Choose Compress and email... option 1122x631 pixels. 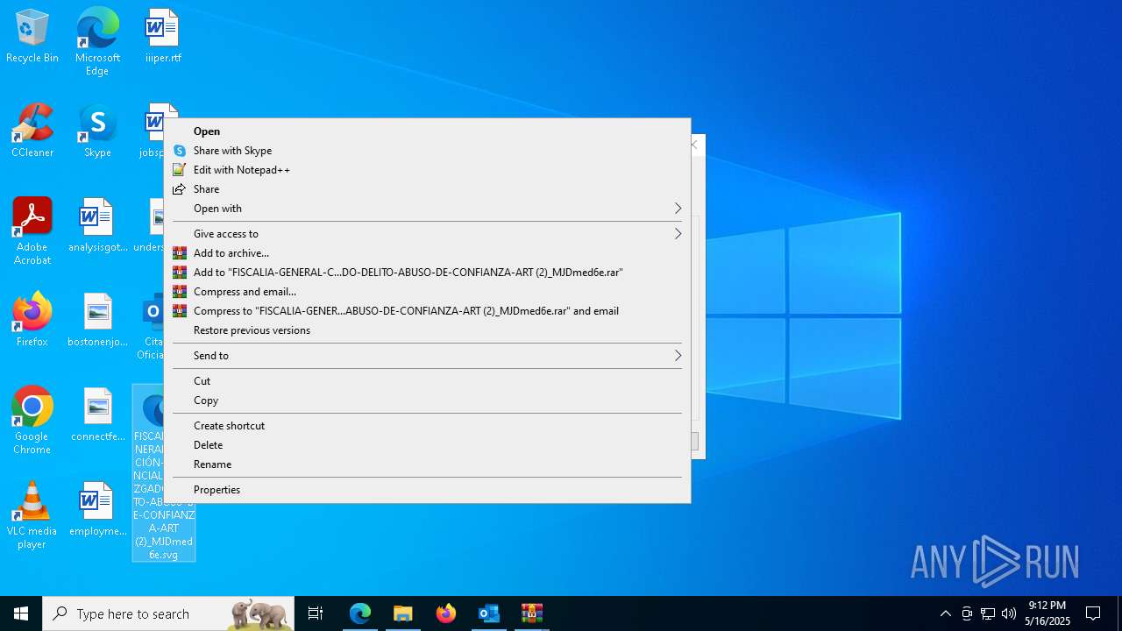pos(427,292)
